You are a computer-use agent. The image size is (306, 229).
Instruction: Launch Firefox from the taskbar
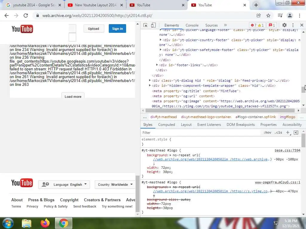coord(45,223)
